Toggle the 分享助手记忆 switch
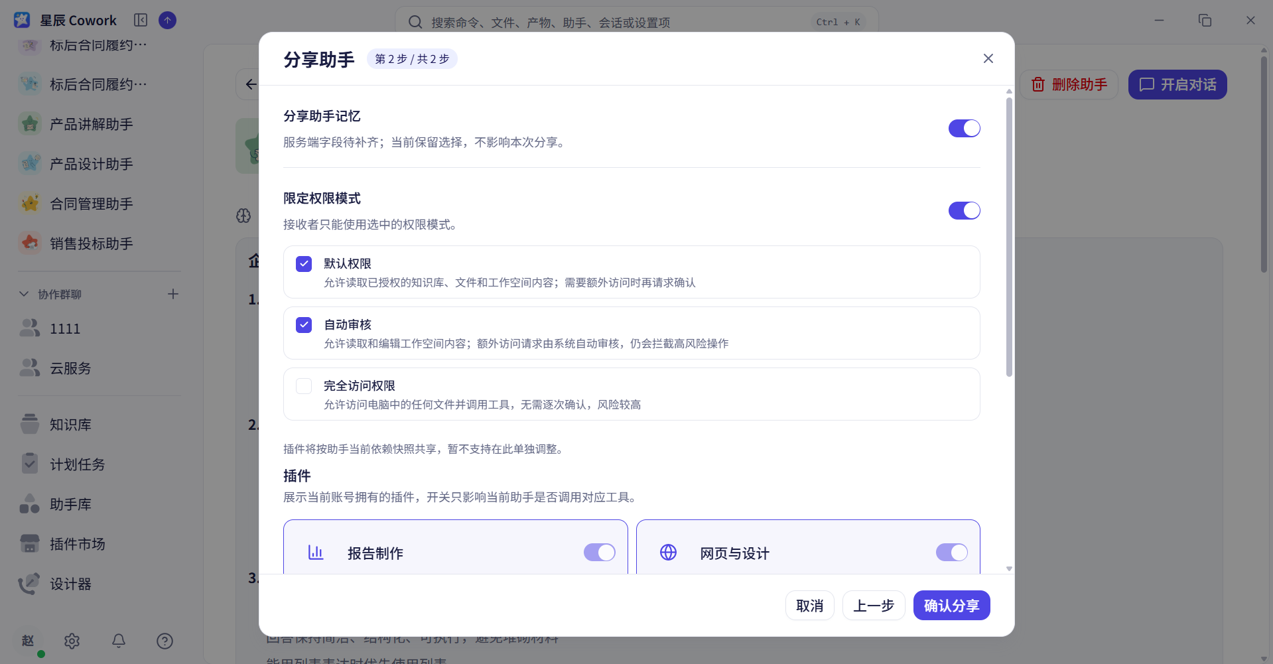The width and height of the screenshot is (1273, 664). 964,128
